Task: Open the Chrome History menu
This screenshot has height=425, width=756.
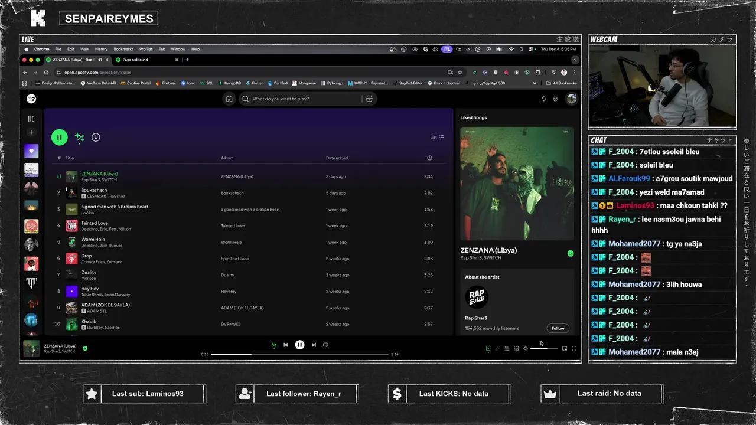Action: [101, 49]
